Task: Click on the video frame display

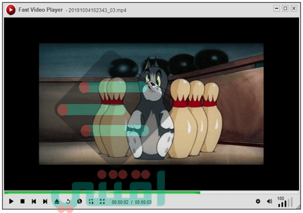Action: (x=151, y=104)
